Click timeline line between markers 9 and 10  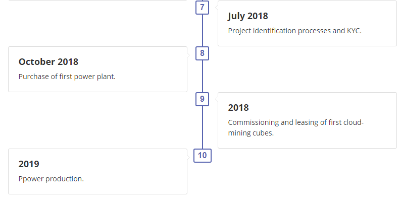(203, 127)
